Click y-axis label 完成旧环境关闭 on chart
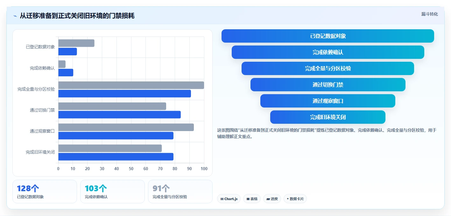Viewport: 451px width, 216px height. pyautogui.click(x=40, y=152)
